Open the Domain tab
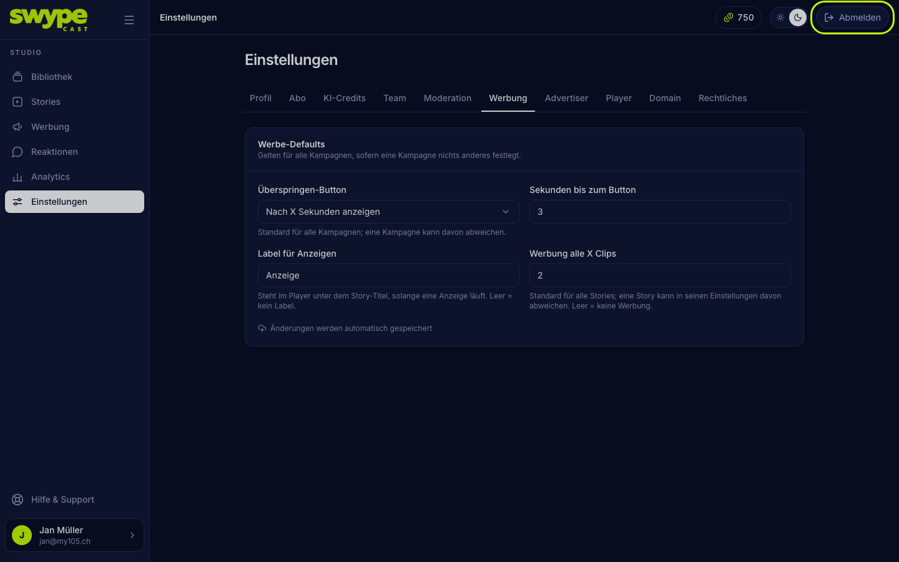 click(x=665, y=98)
